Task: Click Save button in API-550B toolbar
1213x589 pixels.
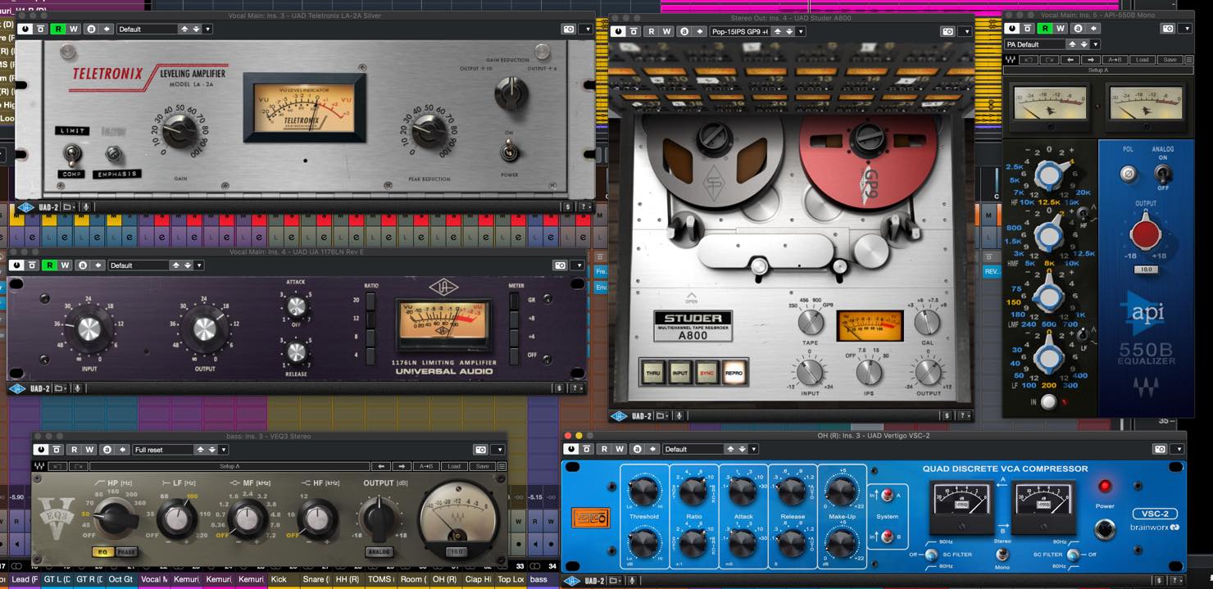Action: 1170,60
